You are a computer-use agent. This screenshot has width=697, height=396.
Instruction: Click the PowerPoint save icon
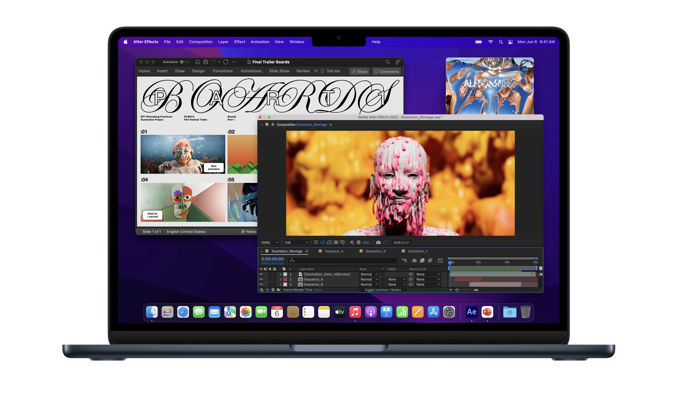tap(206, 62)
